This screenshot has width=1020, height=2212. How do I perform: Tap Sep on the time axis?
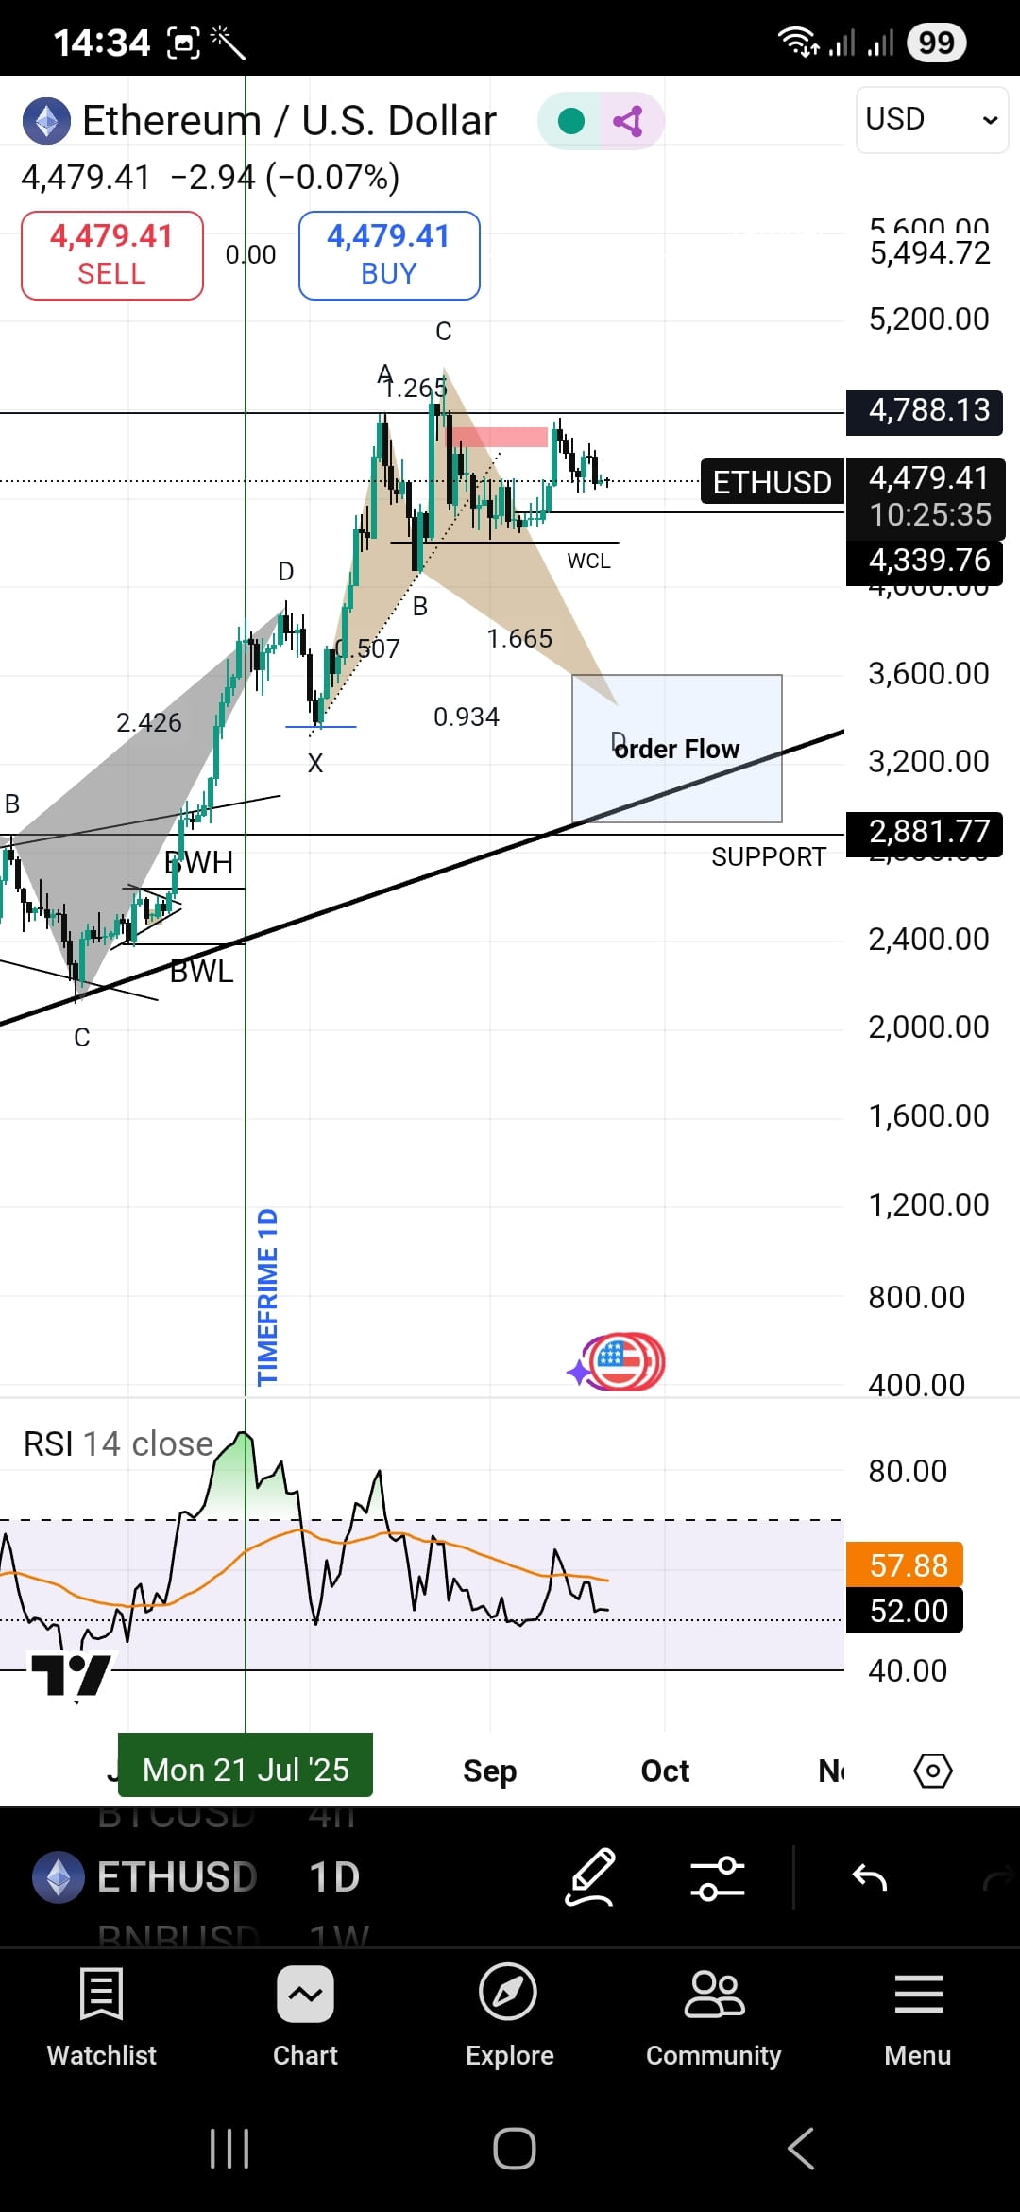pos(490,1771)
